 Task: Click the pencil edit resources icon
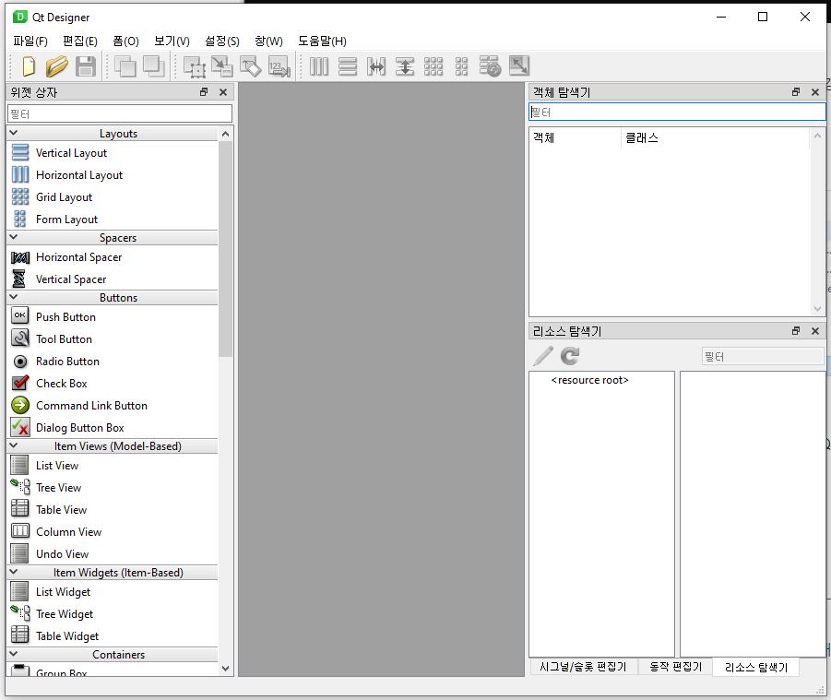(x=543, y=356)
